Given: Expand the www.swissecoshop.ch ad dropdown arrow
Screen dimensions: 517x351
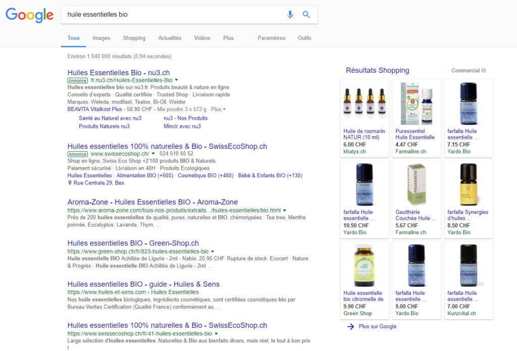Looking at the screenshot, I should coord(153,154).
